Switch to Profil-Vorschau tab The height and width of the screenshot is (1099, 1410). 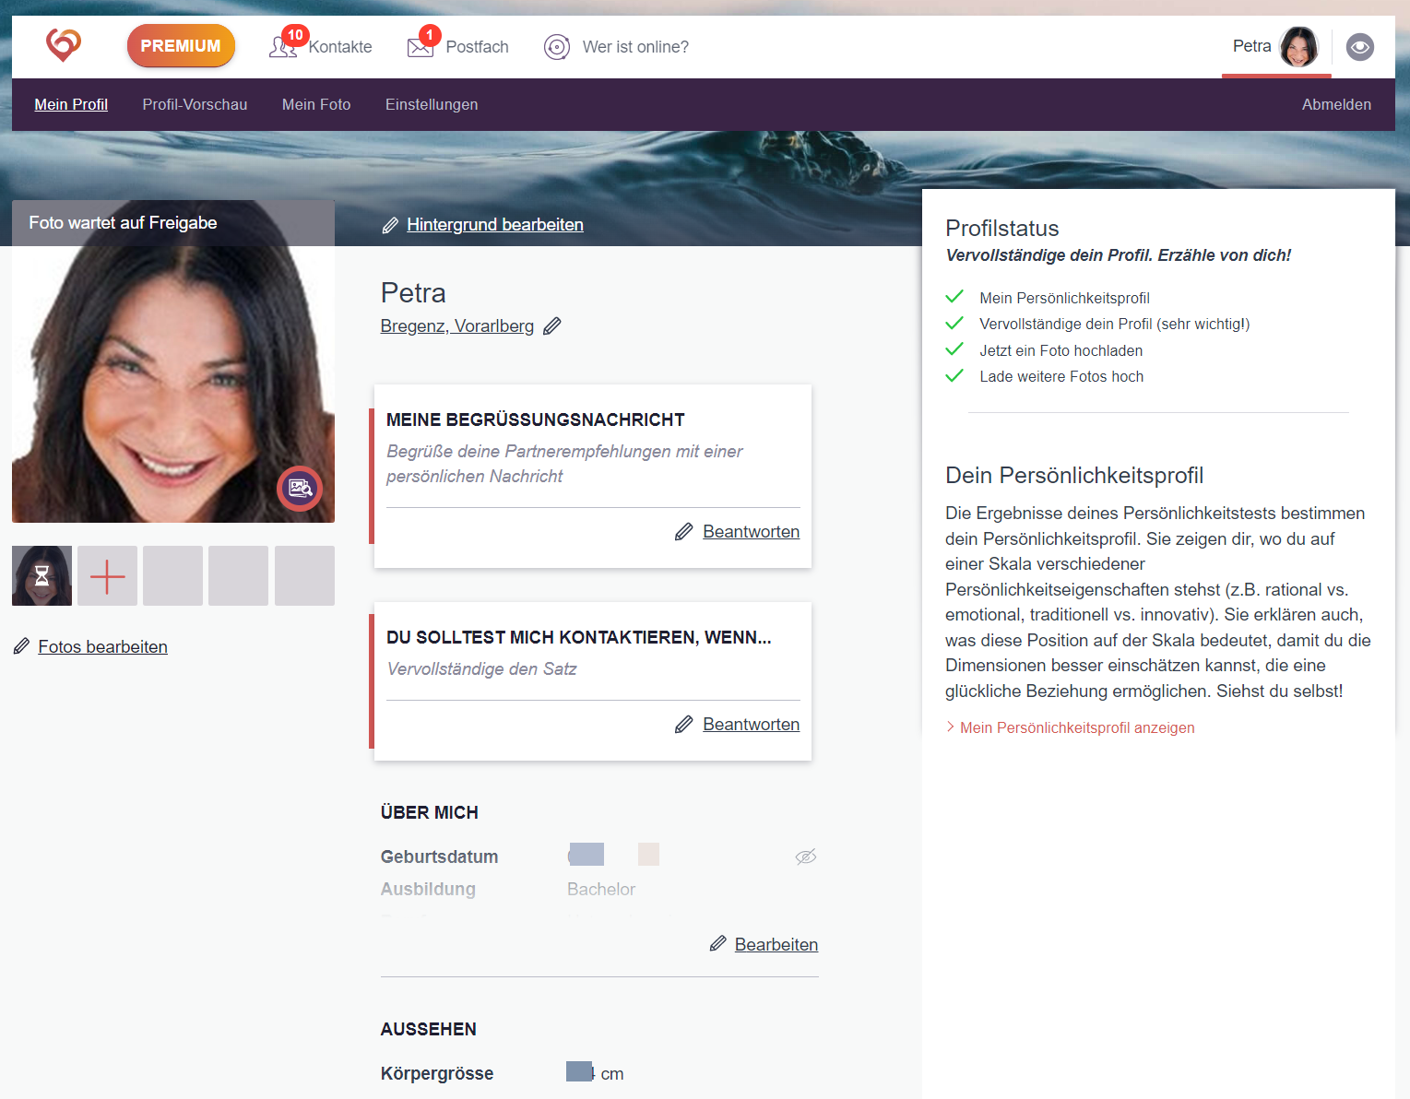[195, 104]
